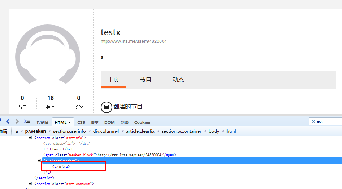Click the injected 'a' profile description
Image resolution: width=342 pixels, height=189 pixels.
102,57
